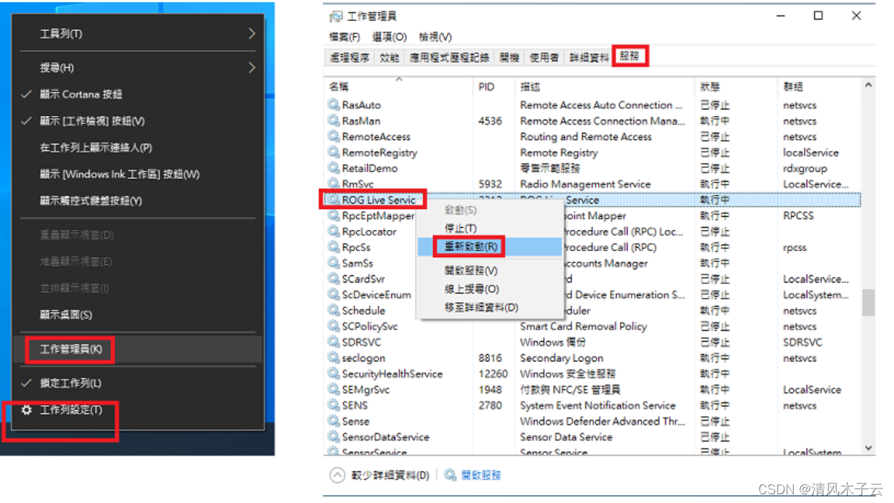The width and height of the screenshot is (894, 503).
Task: Click Task Manager title bar app icon
Action: click(x=335, y=16)
